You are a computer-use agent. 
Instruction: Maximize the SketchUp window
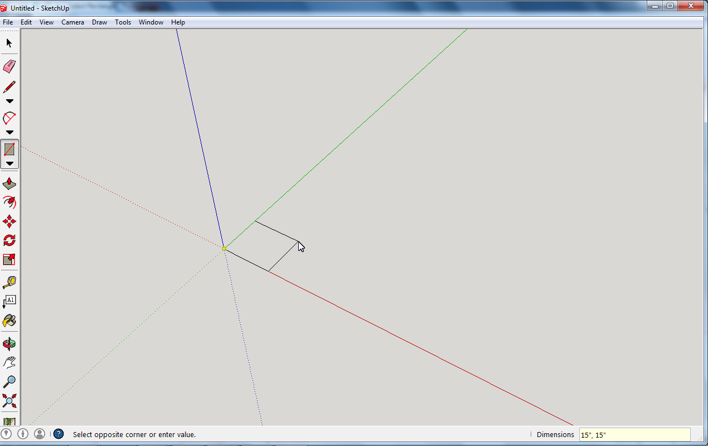(670, 6)
